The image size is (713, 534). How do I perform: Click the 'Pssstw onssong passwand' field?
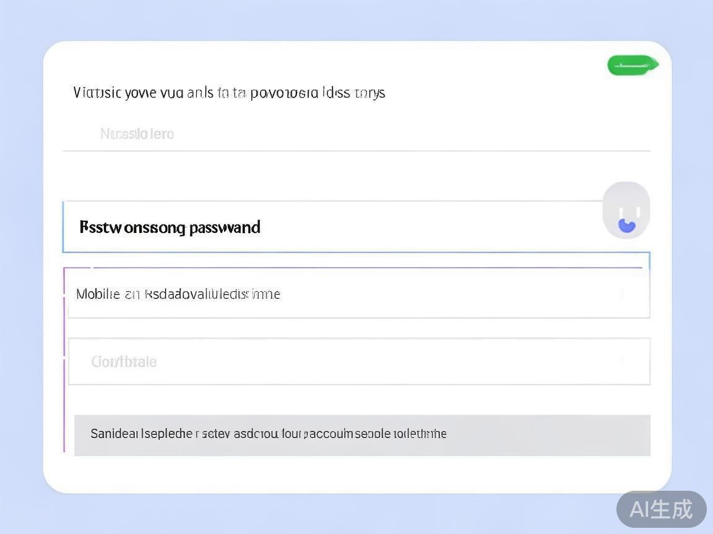point(334,227)
